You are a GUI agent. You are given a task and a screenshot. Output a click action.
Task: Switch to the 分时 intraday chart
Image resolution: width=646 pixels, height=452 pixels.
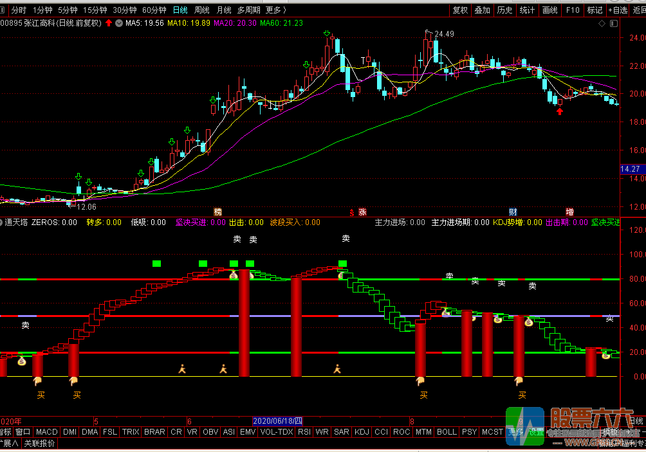click(19, 10)
